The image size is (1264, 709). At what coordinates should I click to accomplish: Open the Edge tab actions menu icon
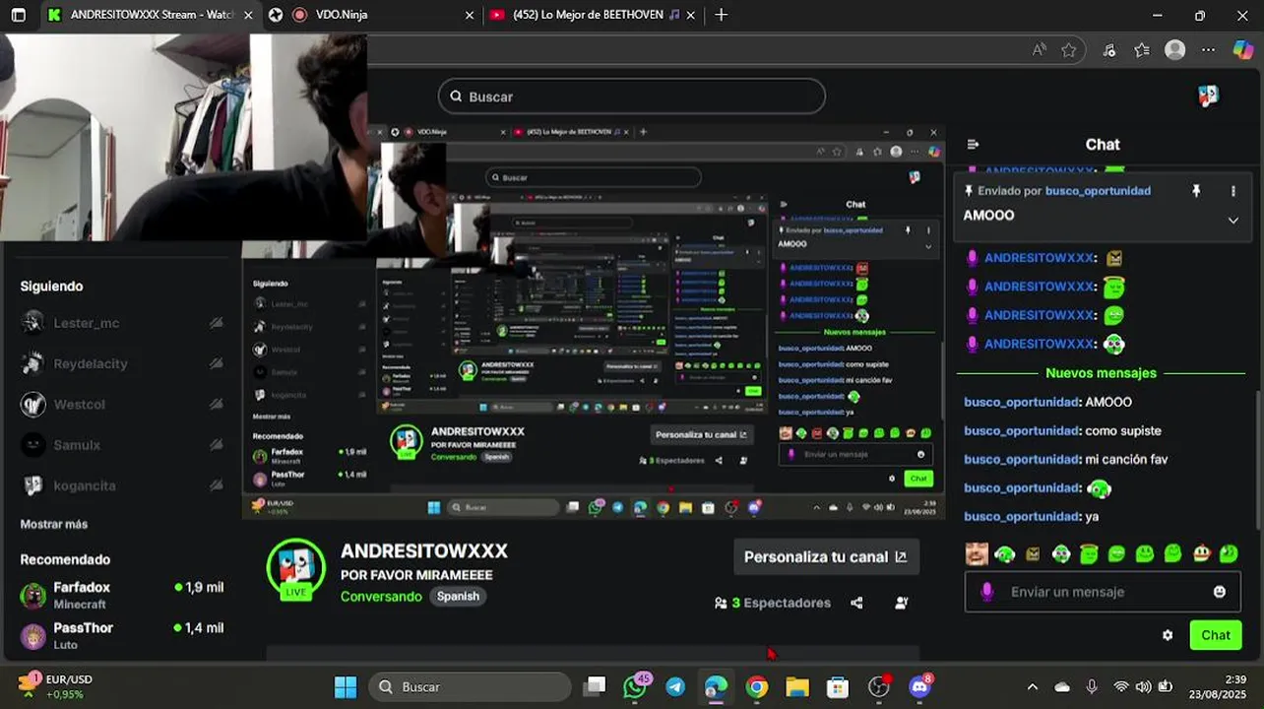[x=18, y=15]
